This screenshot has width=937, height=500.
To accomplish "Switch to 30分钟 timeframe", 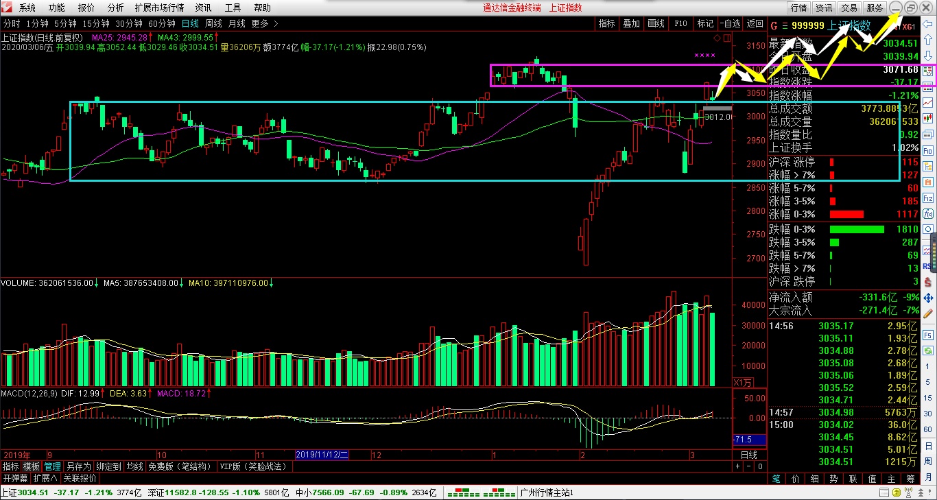I will pyautogui.click(x=129, y=23).
